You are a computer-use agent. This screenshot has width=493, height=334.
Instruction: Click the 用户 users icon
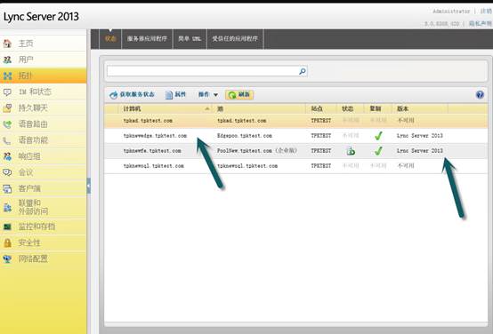(7, 60)
